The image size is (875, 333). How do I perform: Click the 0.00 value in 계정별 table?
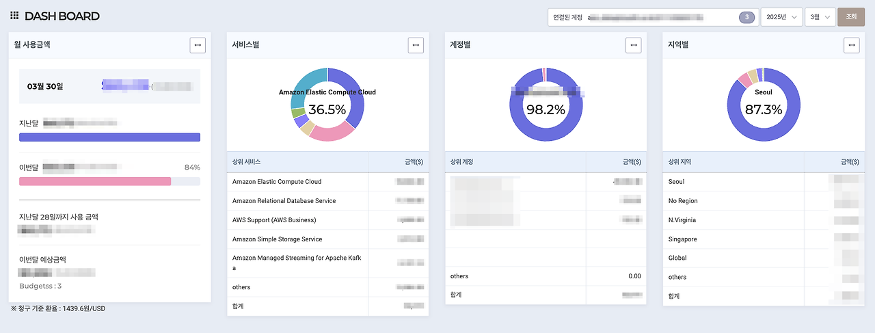634,276
